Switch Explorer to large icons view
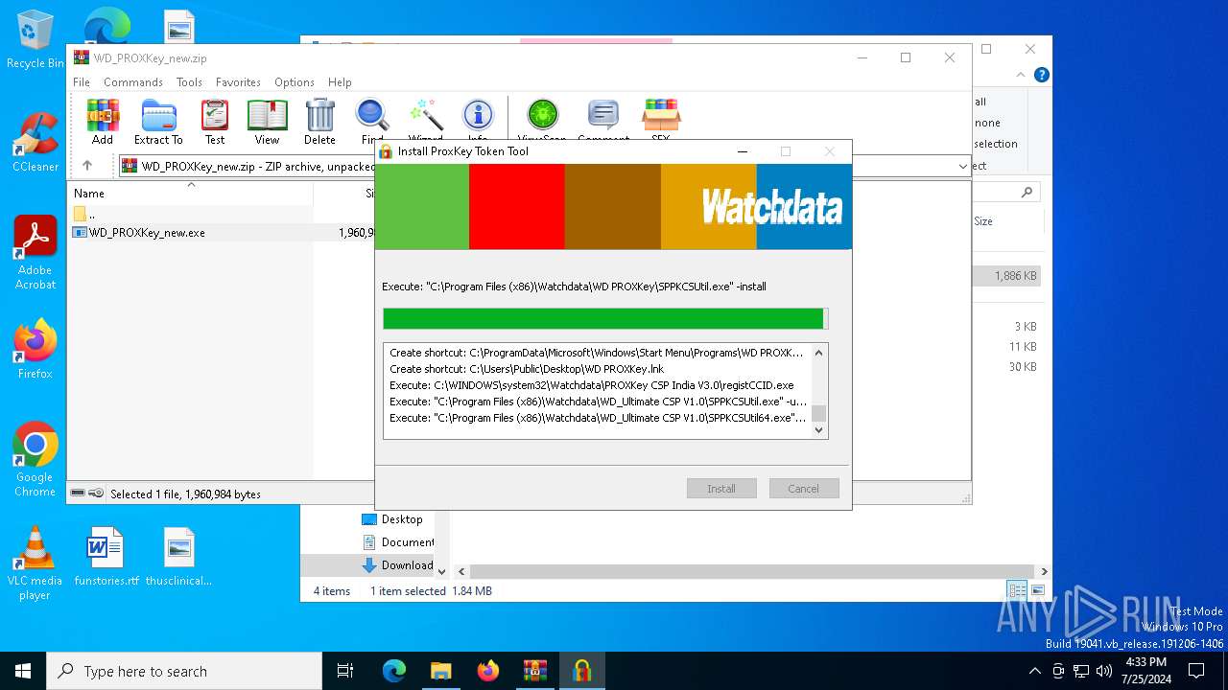1228x690 pixels. pyautogui.click(x=1037, y=590)
